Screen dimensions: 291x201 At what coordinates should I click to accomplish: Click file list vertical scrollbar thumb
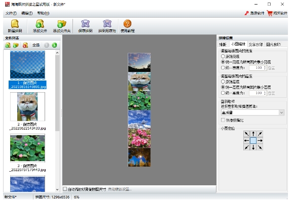[x=57, y=93]
